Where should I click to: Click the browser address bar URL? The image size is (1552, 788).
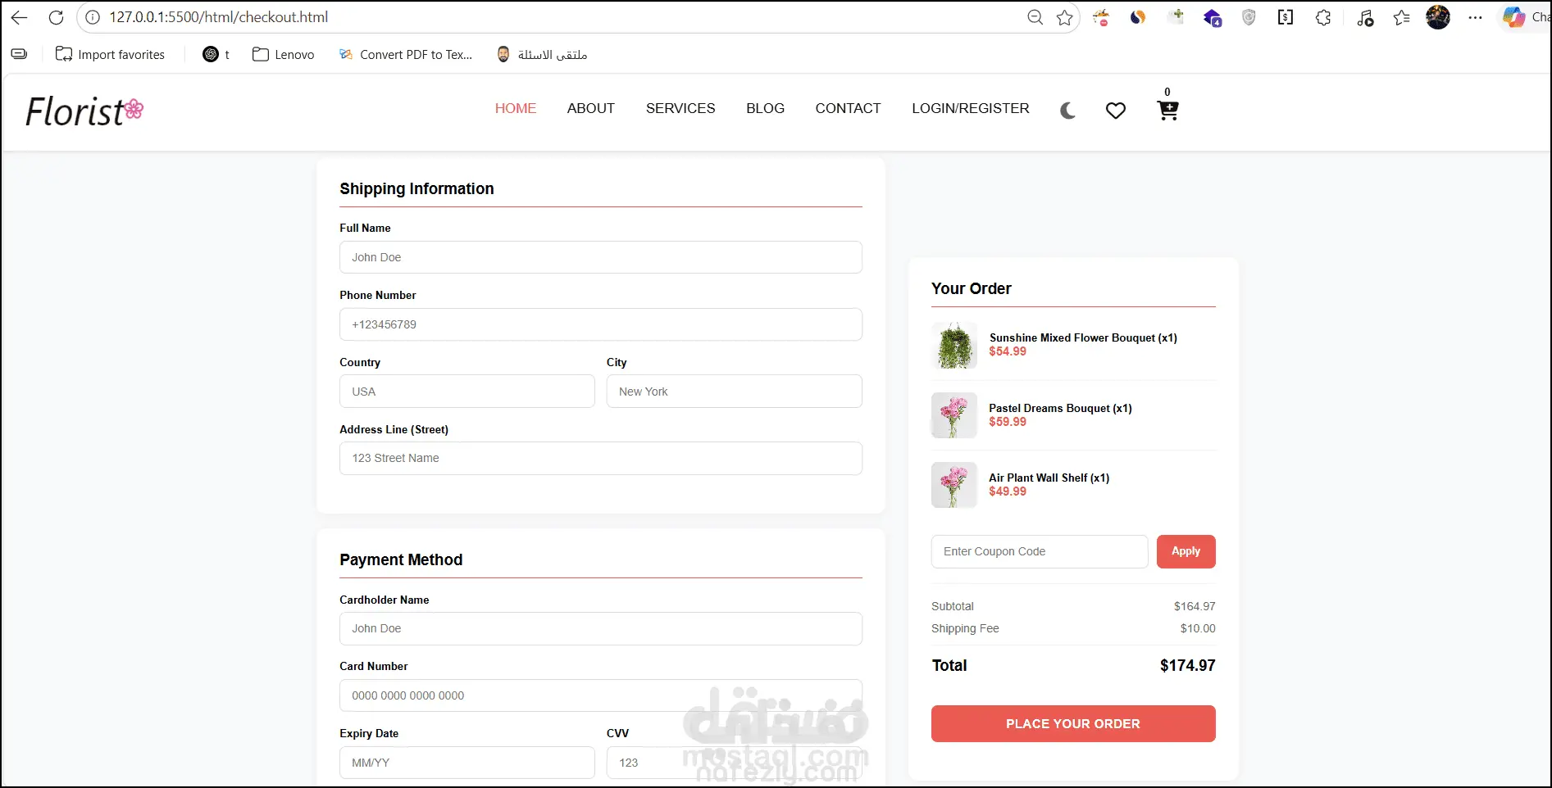coord(219,17)
